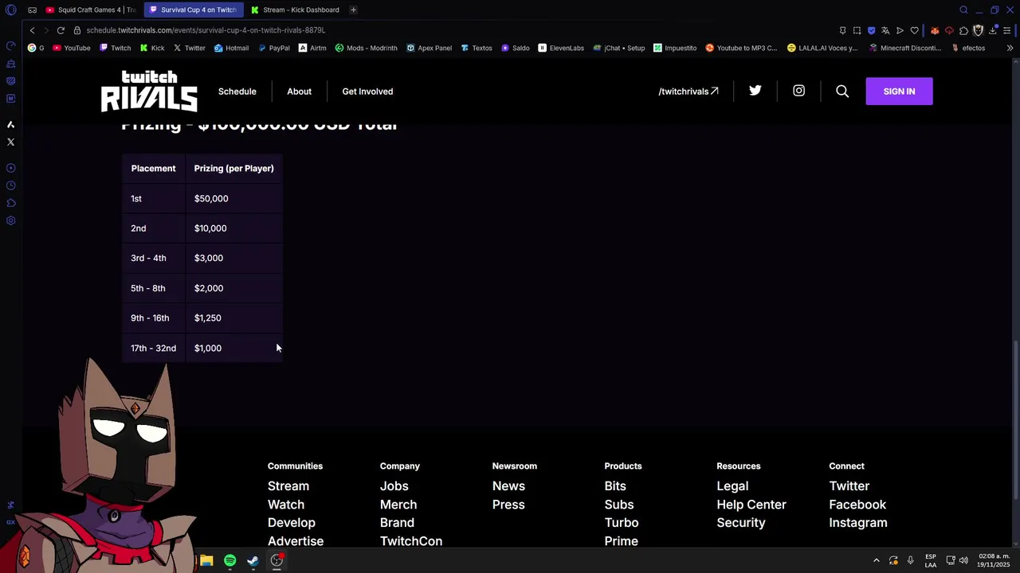Open the Turbo footer link

coord(622,523)
